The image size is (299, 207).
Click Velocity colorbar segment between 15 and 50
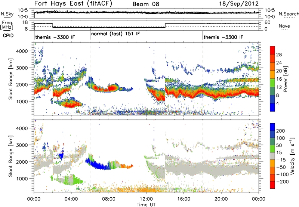[272, 149]
